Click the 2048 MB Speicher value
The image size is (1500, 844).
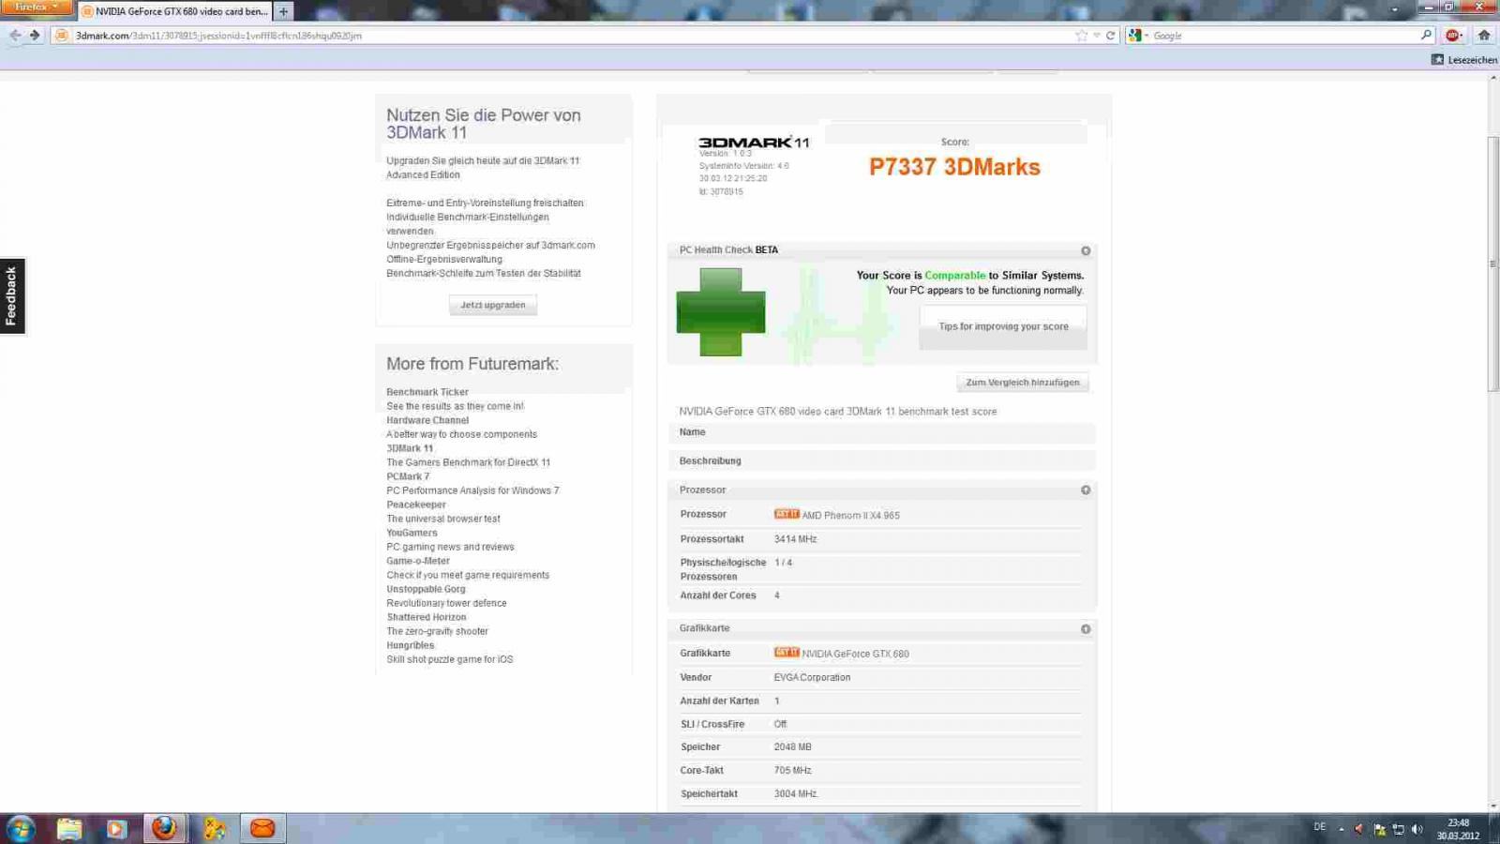click(x=793, y=747)
